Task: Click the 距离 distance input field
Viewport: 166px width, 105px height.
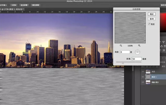Action: click(136, 59)
